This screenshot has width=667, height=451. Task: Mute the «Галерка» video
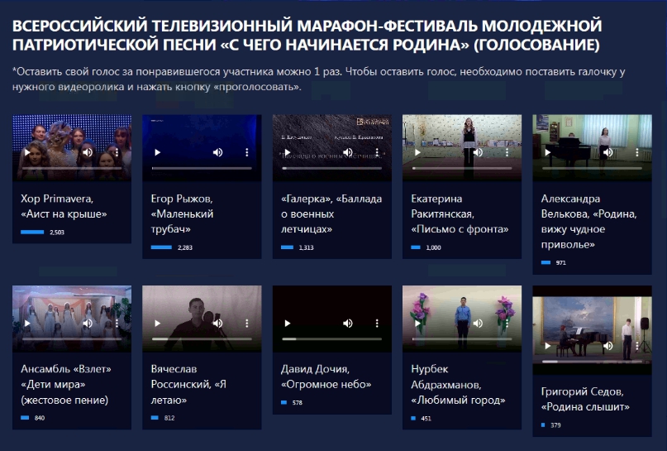point(348,152)
